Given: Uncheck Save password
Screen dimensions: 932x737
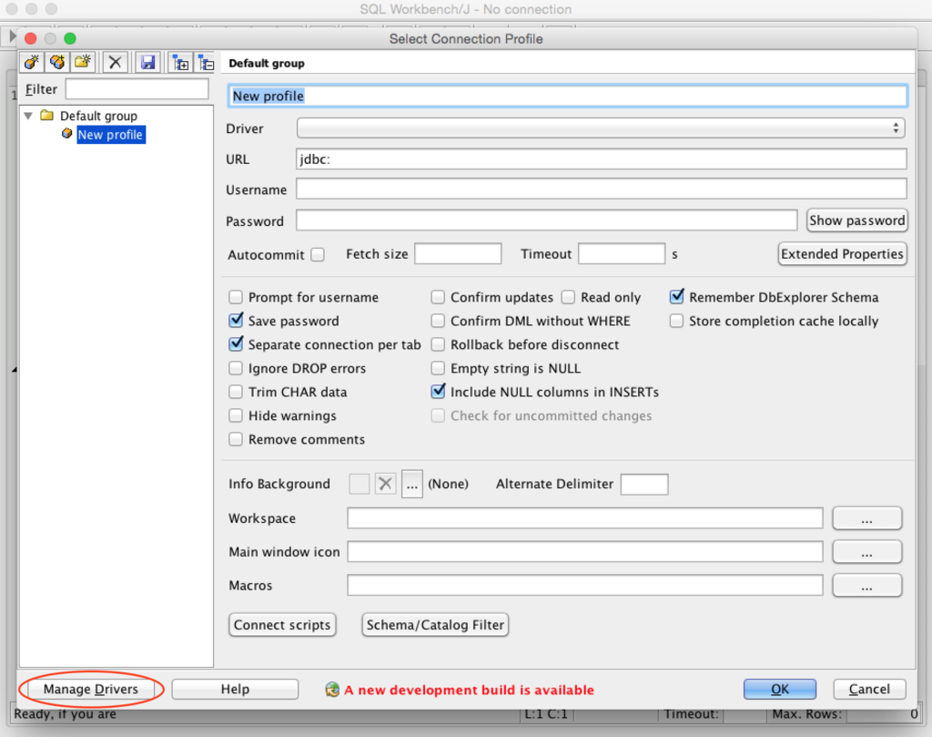Looking at the screenshot, I should coord(236,321).
